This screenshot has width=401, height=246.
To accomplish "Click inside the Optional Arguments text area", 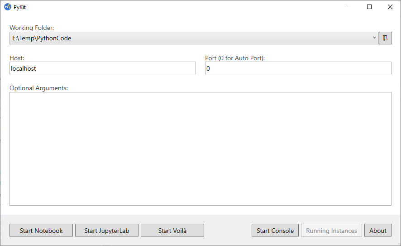I will click(x=200, y=149).
